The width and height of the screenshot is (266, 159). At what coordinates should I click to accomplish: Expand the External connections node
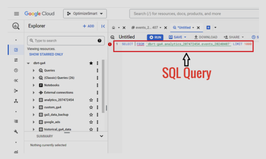point(34,92)
